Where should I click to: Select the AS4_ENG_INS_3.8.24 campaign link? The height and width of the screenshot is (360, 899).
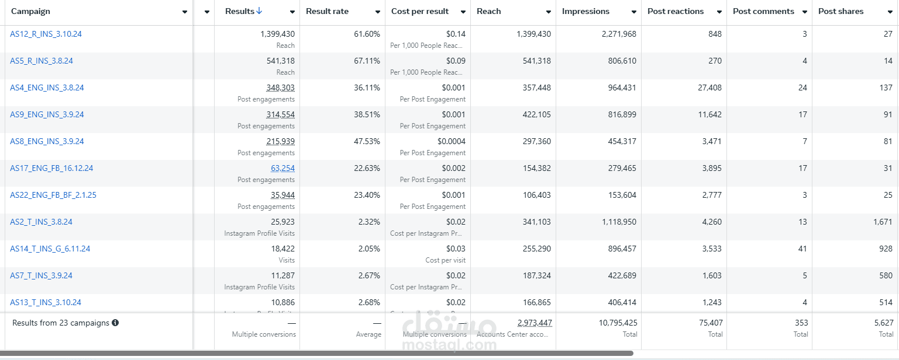pos(47,88)
